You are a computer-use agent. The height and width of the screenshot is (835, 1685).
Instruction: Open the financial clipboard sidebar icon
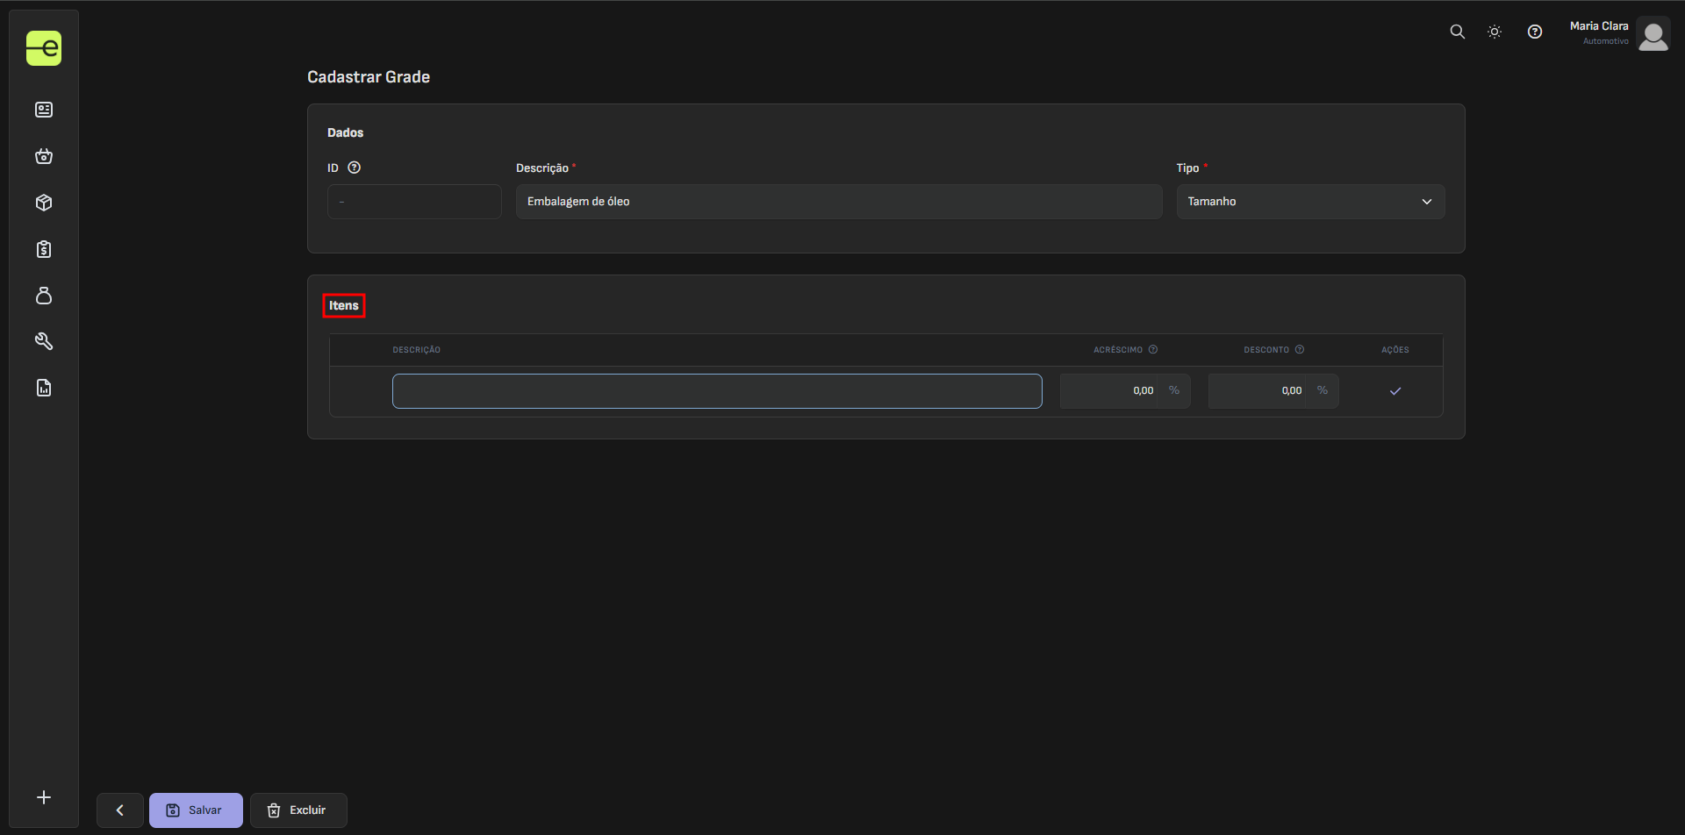[44, 249]
